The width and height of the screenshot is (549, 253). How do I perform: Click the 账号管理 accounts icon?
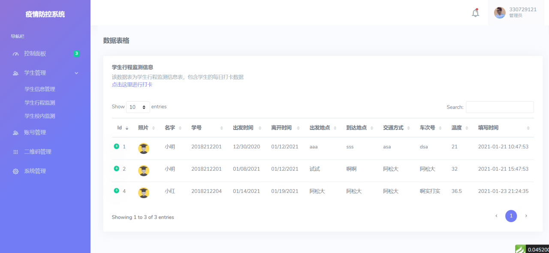click(15, 132)
